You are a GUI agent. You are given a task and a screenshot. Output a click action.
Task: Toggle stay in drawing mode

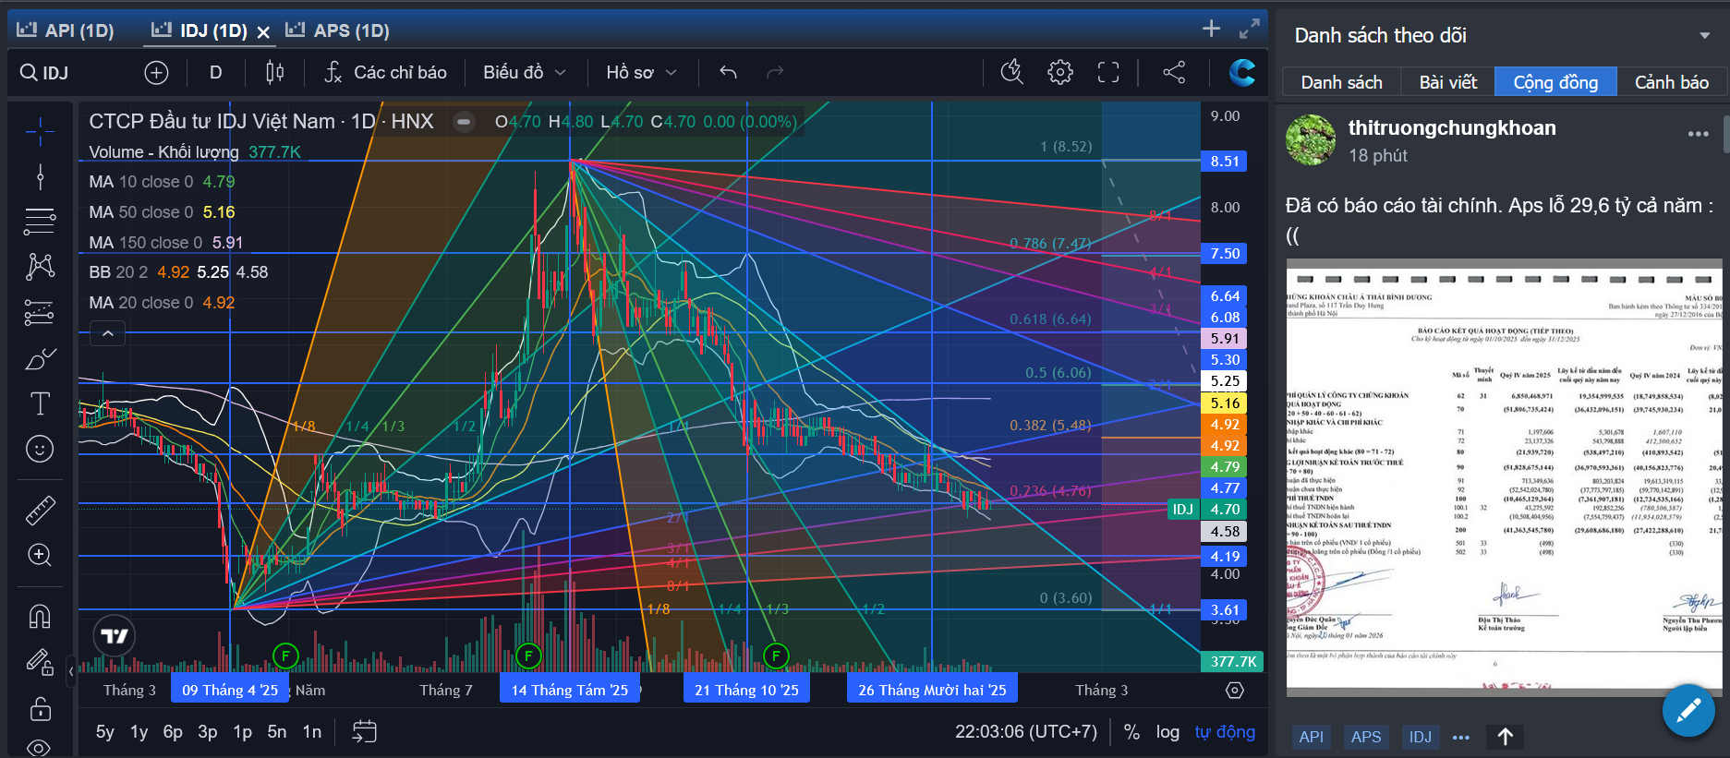40,662
